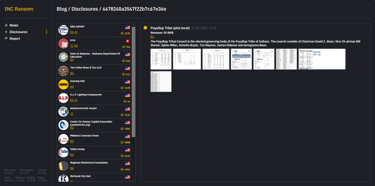Open the second-row table thumbnail
The width and height of the screenshot is (375, 186).
click(161, 82)
